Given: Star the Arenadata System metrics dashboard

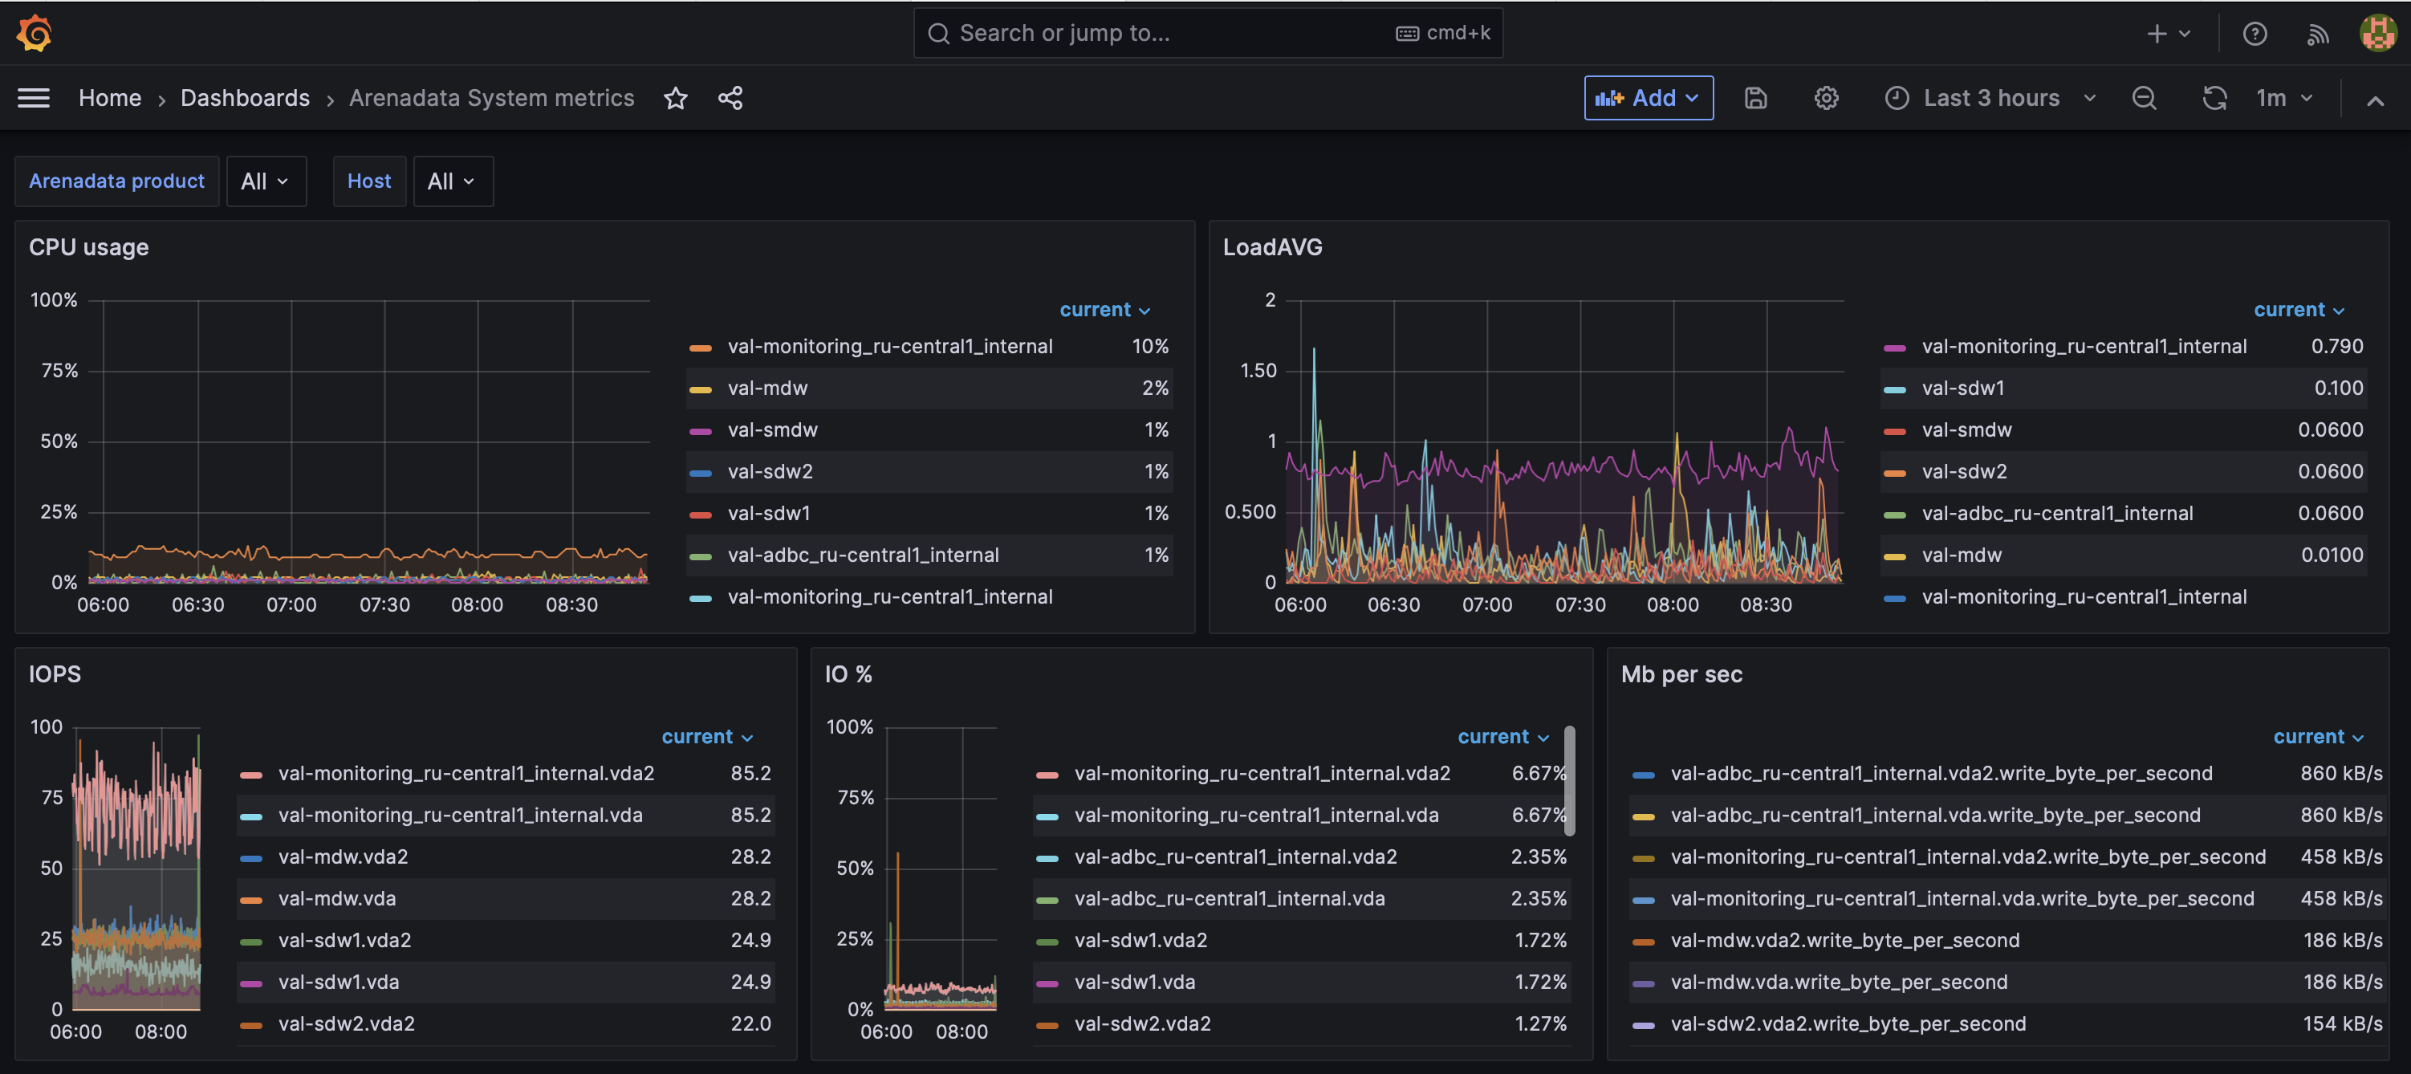Looking at the screenshot, I should (x=675, y=98).
